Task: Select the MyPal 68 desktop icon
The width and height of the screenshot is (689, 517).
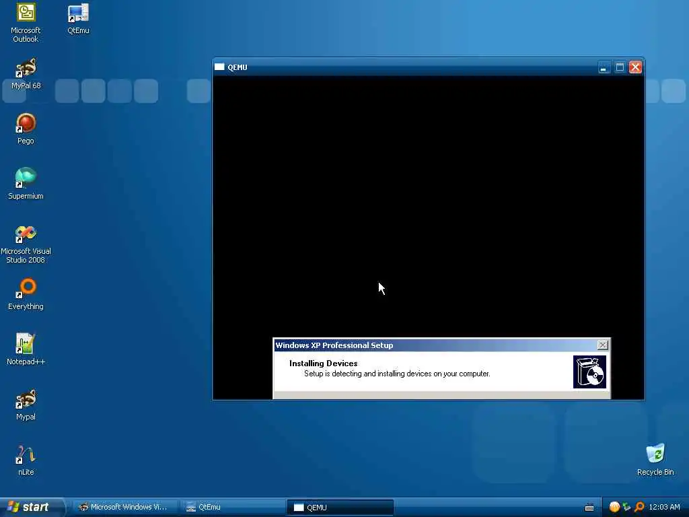Action: 26,74
